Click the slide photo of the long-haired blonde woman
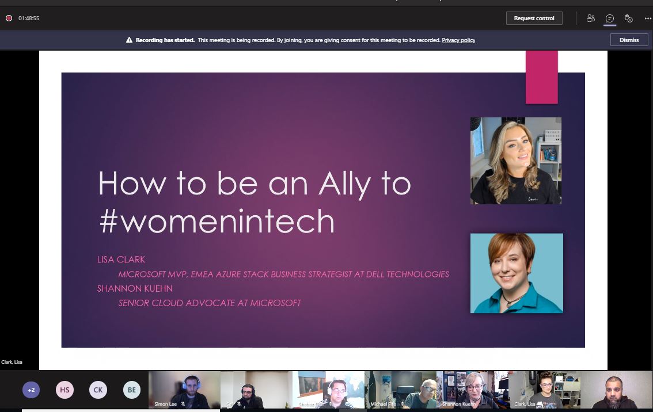This screenshot has height=412, width=653. point(516,161)
